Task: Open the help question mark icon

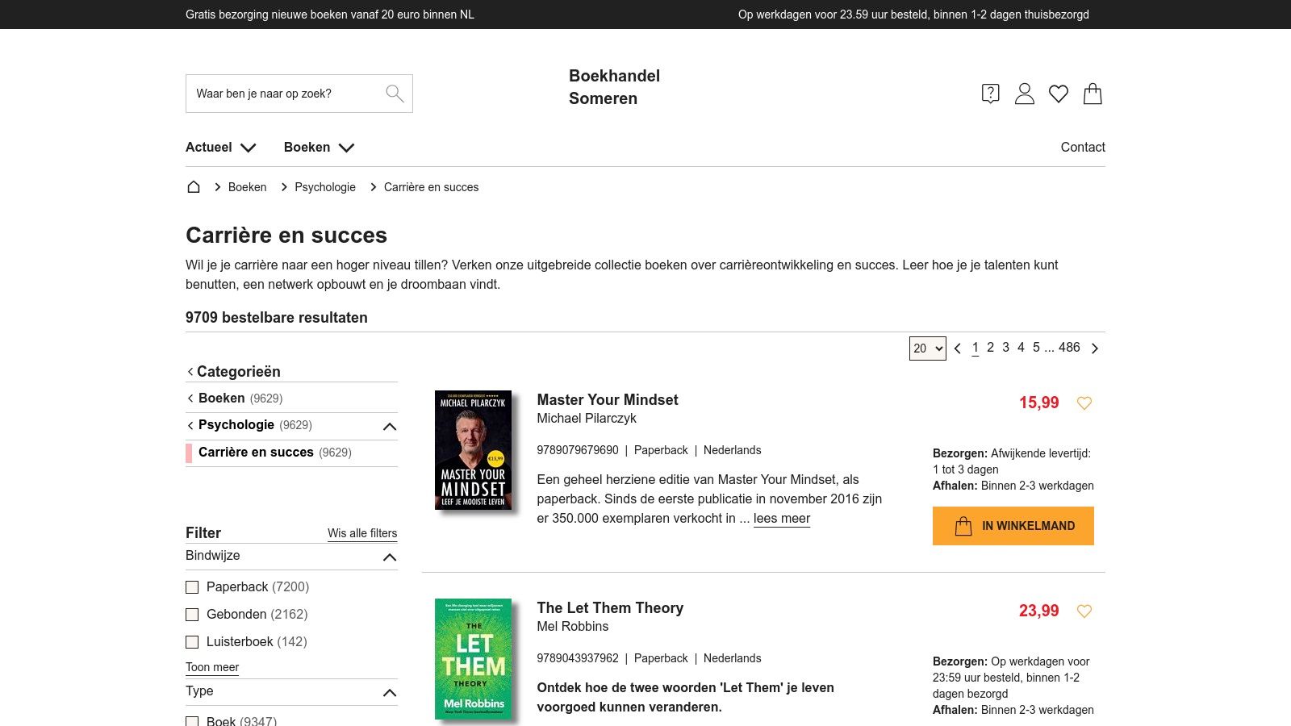Action: click(990, 94)
